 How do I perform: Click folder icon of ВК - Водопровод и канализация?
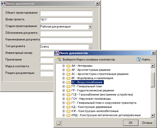[x=68, y=78]
